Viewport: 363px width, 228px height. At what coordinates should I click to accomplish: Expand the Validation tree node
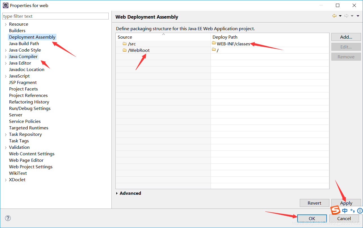point(6,147)
